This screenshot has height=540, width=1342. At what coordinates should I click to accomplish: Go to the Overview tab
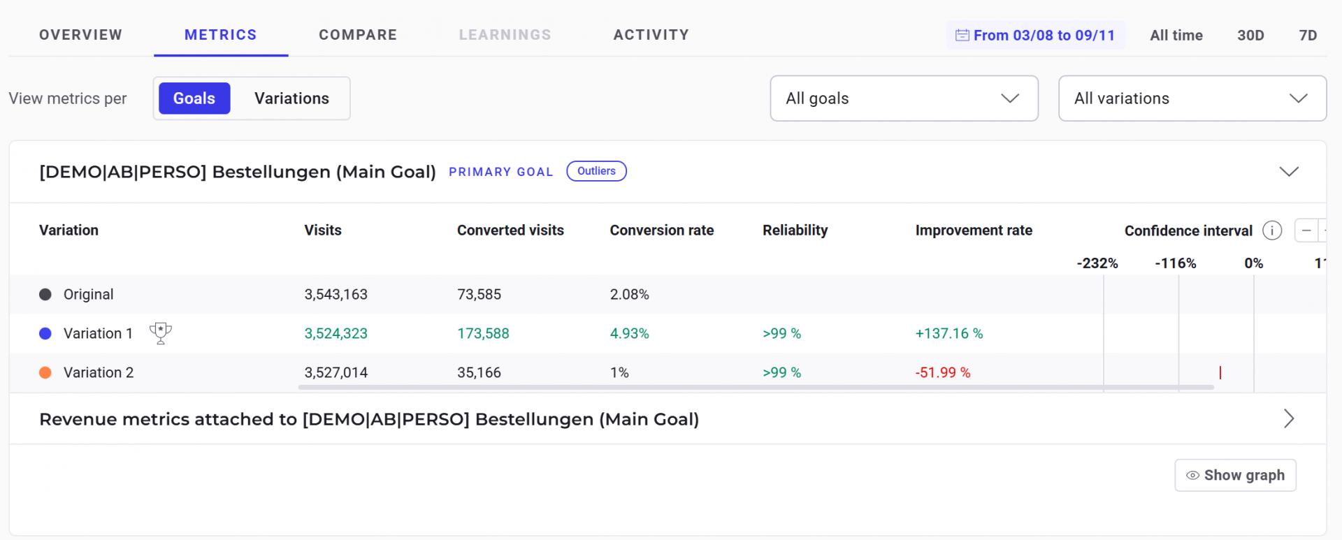80,35
